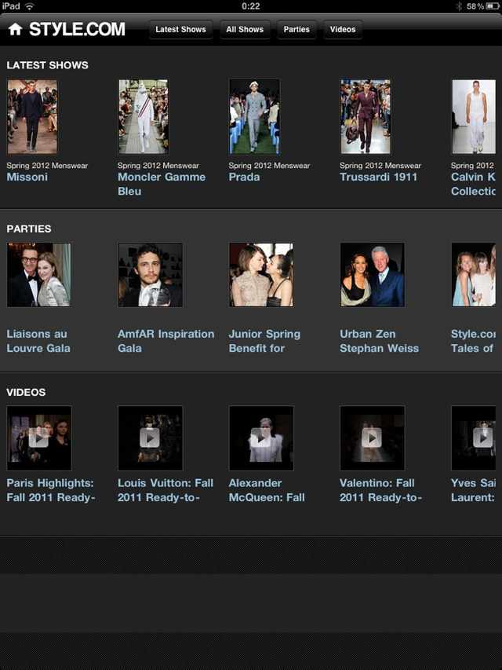Click Spring 2012 Menswear label above Moncler
502x670 pixels.
(x=158, y=166)
